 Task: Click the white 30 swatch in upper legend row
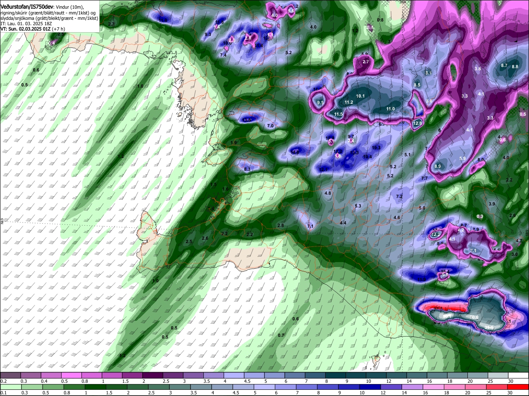click(517, 375)
